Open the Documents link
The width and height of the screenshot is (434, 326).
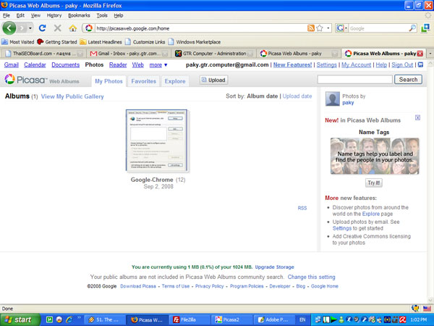pyautogui.click(x=66, y=65)
